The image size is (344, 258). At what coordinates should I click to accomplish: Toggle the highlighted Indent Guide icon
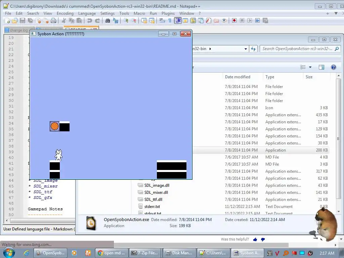tap(178, 20)
